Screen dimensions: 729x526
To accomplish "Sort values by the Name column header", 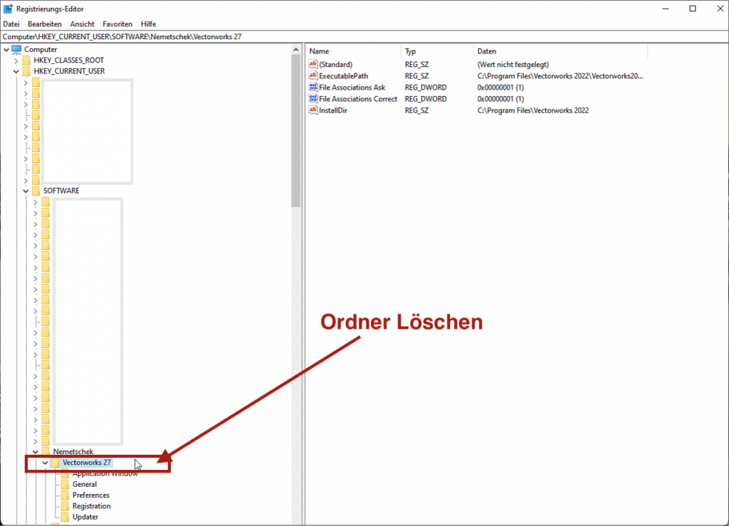I will pyautogui.click(x=354, y=51).
